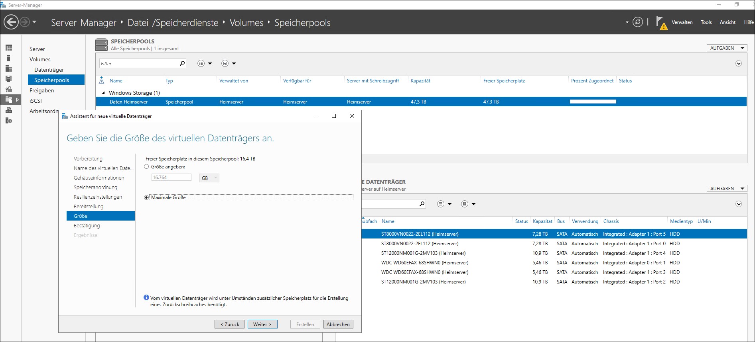Go back with the round back arrow
This screenshot has width=755, height=342.
click(x=11, y=22)
